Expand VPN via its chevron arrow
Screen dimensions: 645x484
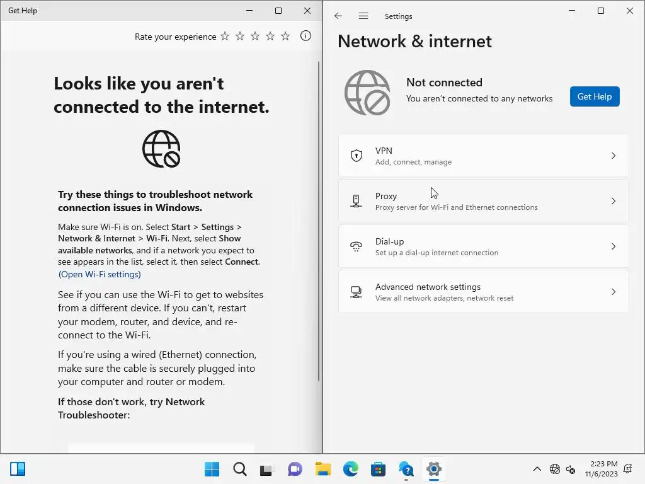coord(614,156)
